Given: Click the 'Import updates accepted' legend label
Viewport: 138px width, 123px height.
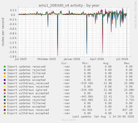Looking at the screenshot, I should pos(26,80).
